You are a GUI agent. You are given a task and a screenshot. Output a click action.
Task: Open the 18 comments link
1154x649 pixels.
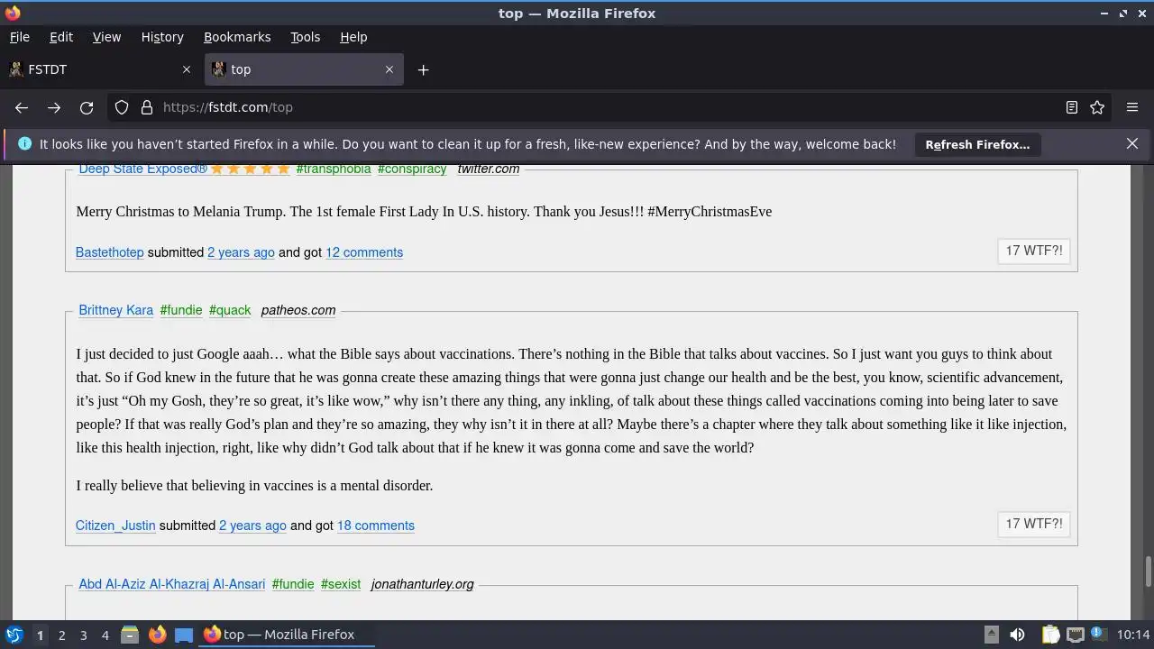pos(376,526)
